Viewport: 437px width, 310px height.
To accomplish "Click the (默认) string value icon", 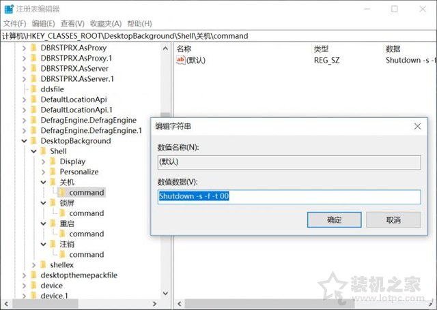I will pyautogui.click(x=181, y=60).
